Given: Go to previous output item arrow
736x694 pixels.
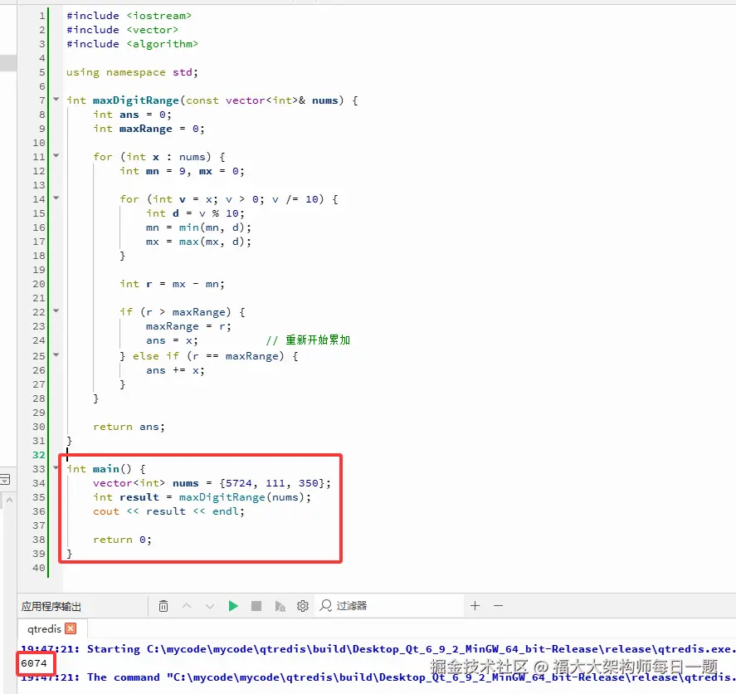Looking at the screenshot, I should [187, 606].
